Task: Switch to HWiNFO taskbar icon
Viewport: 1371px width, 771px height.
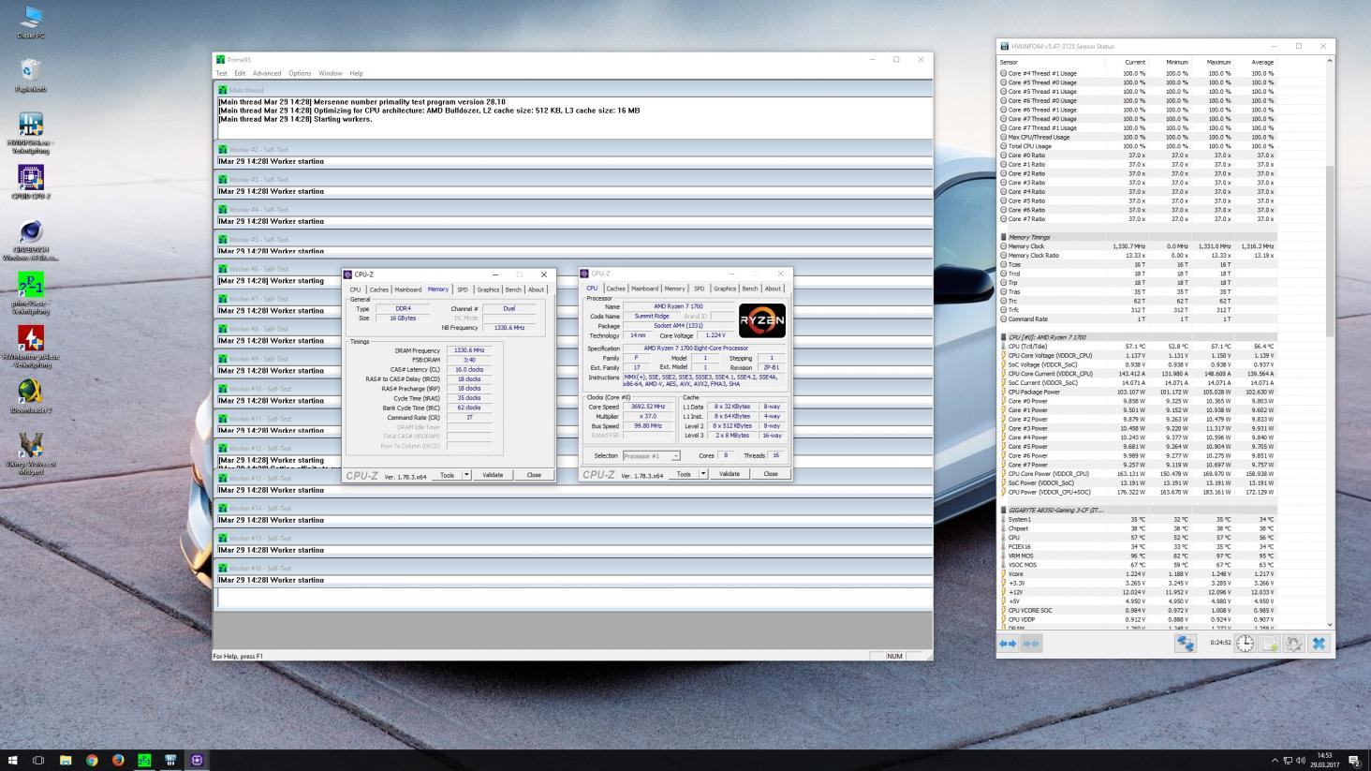Action: (x=170, y=760)
